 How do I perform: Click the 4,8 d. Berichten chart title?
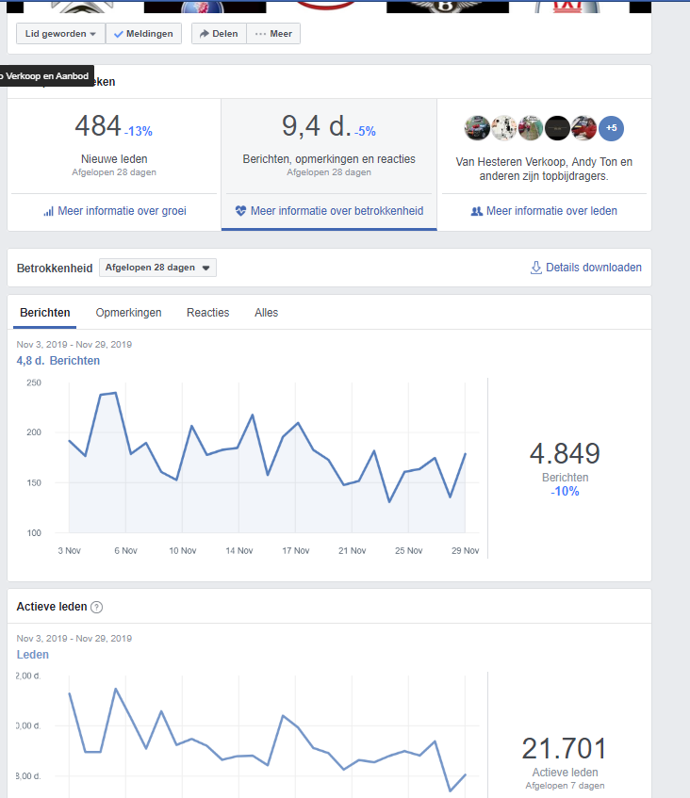[58, 361]
